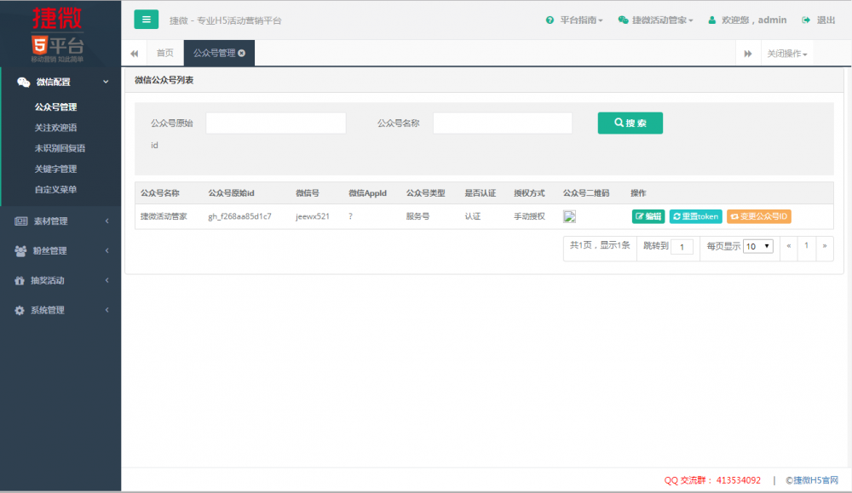The image size is (852, 493).
Task: Click the double-arrow tab scroll icon on right
Action: (x=749, y=52)
